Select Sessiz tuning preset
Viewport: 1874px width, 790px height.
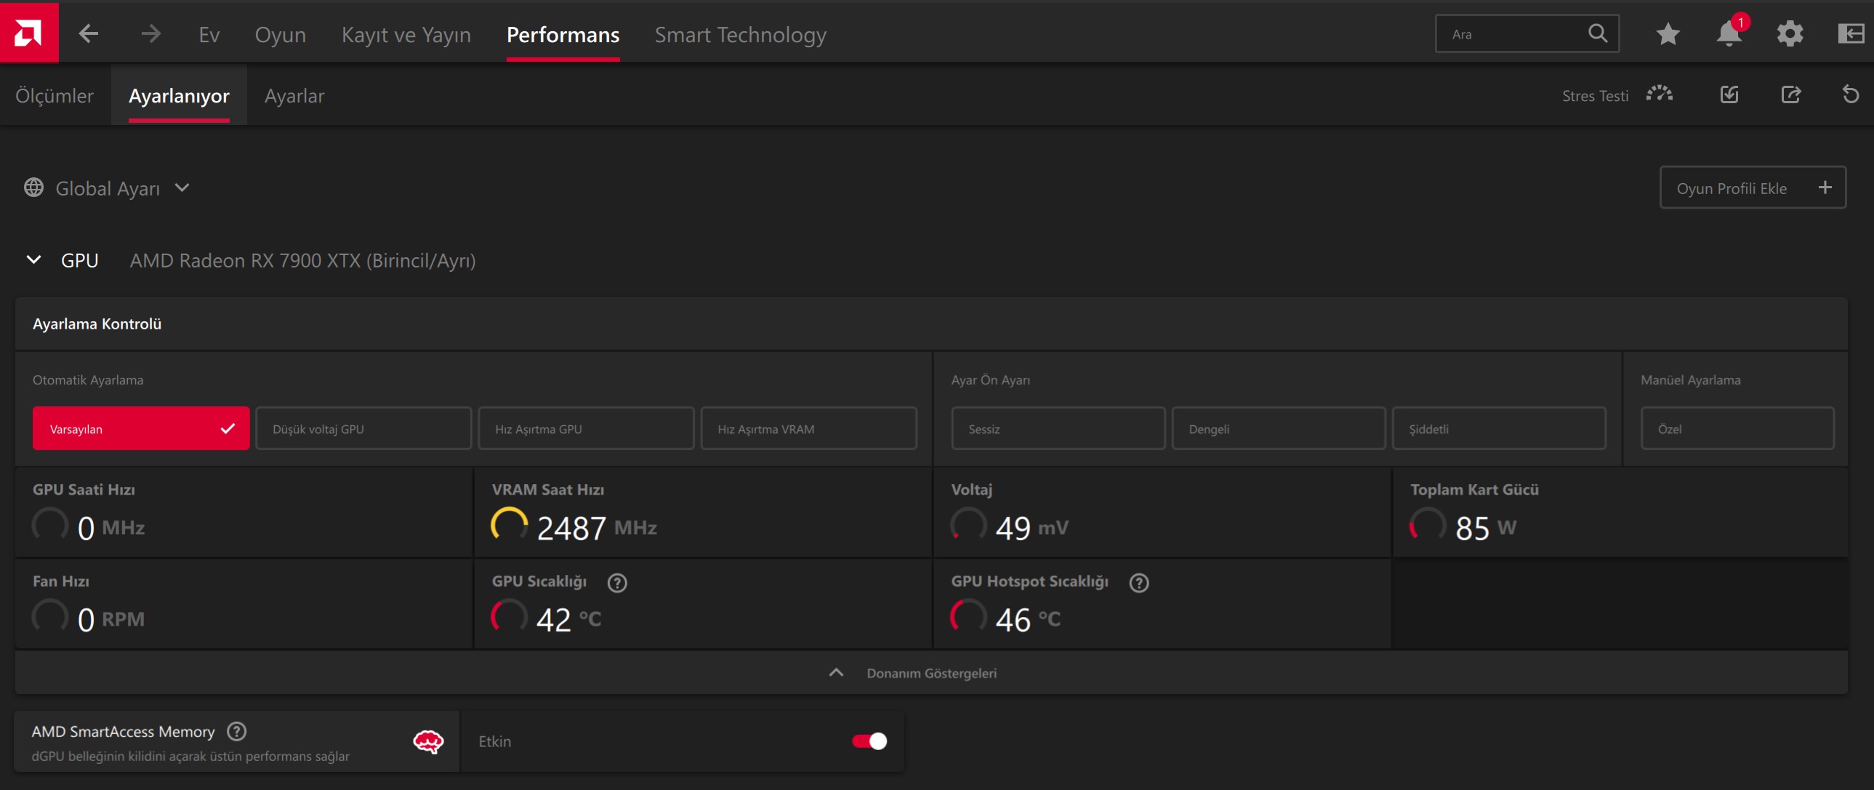coord(1058,429)
